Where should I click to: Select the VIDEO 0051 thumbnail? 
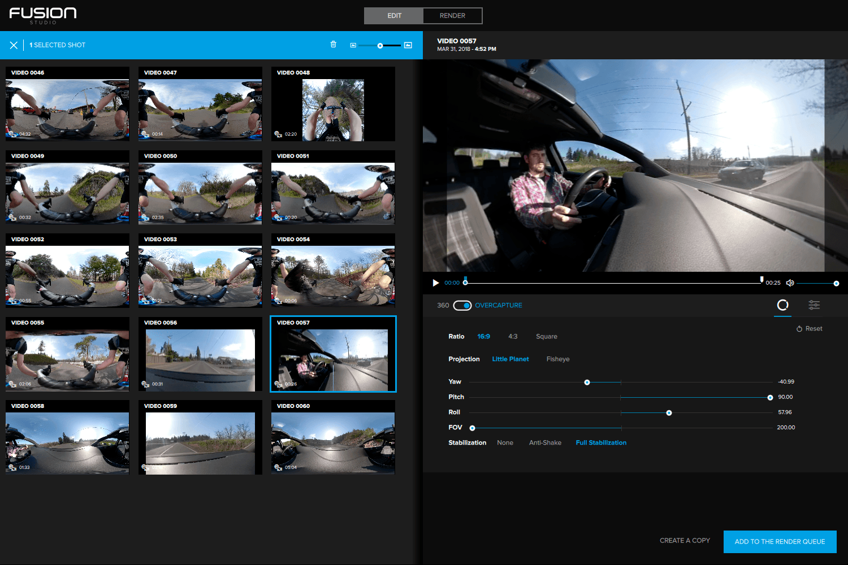[x=333, y=188]
